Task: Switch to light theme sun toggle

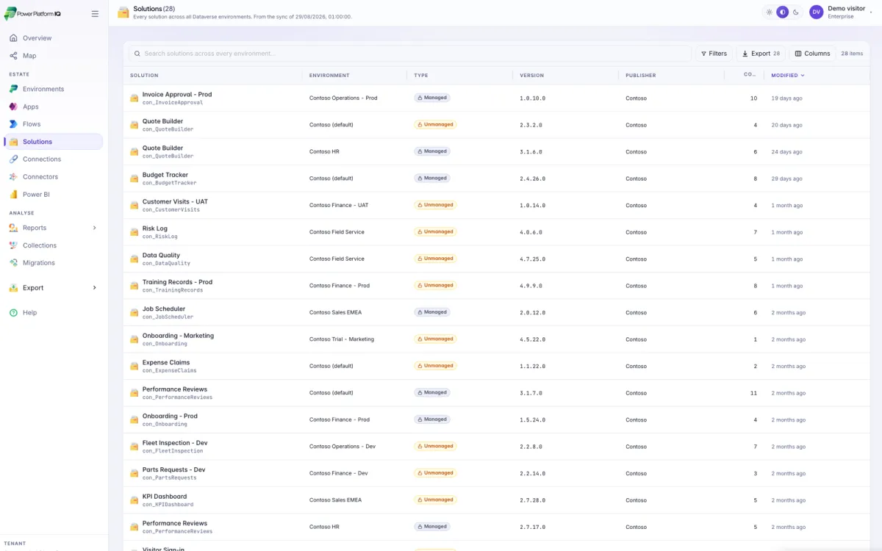Action: coord(770,12)
